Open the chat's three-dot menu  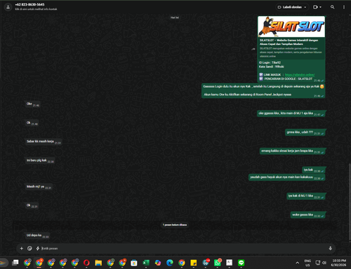click(x=344, y=7)
